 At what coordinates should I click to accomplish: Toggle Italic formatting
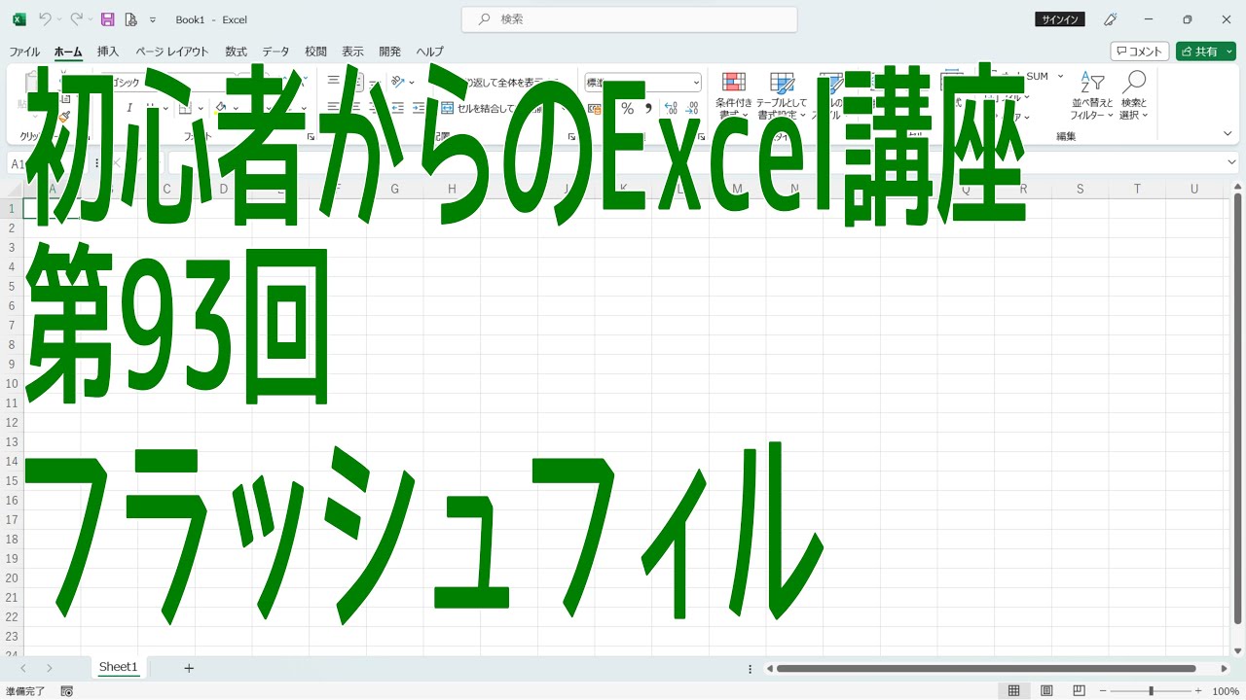pyautogui.click(x=129, y=108)
